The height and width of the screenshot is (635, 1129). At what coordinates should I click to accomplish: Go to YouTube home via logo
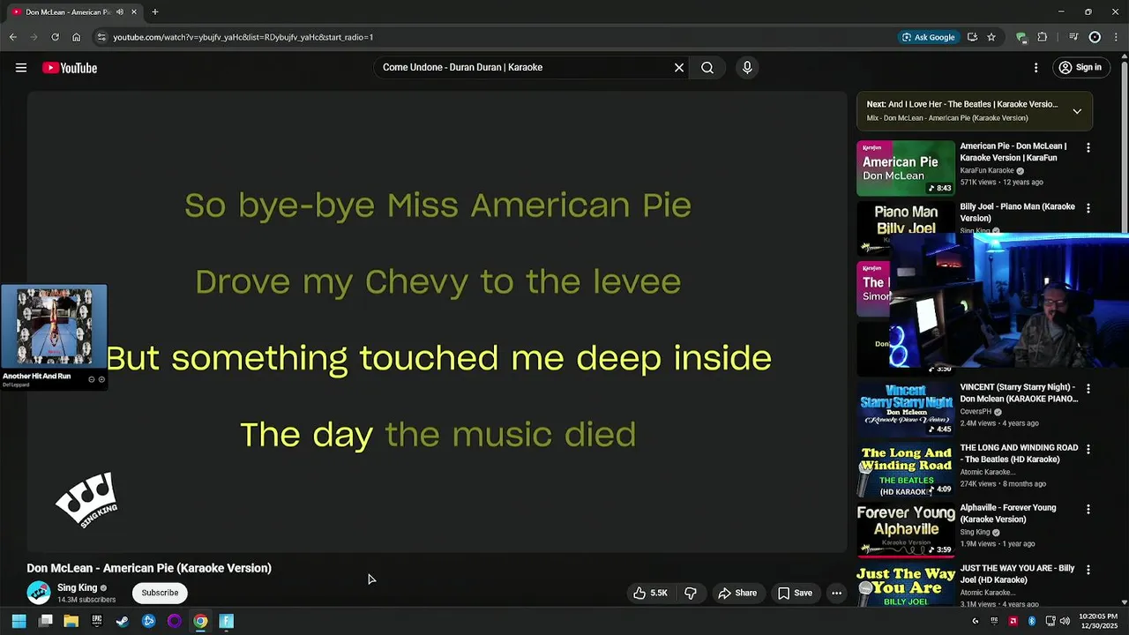click(70, 68)
